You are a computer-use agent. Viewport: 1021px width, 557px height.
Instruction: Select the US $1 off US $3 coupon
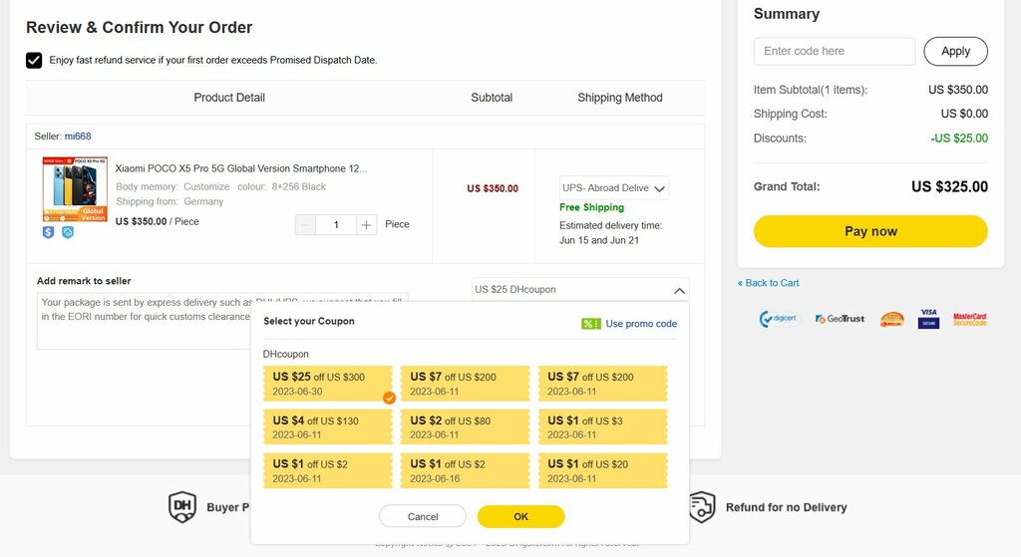603,426
